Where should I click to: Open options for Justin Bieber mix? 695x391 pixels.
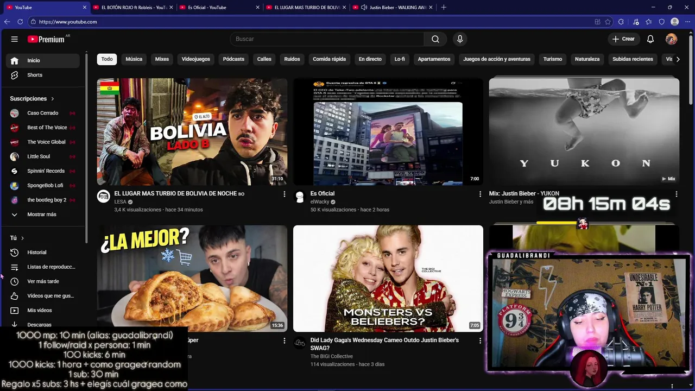point(676,194)
